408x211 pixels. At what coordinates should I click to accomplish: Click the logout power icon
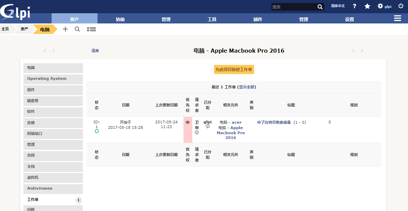pyautogui.click(x=401, y=6)
